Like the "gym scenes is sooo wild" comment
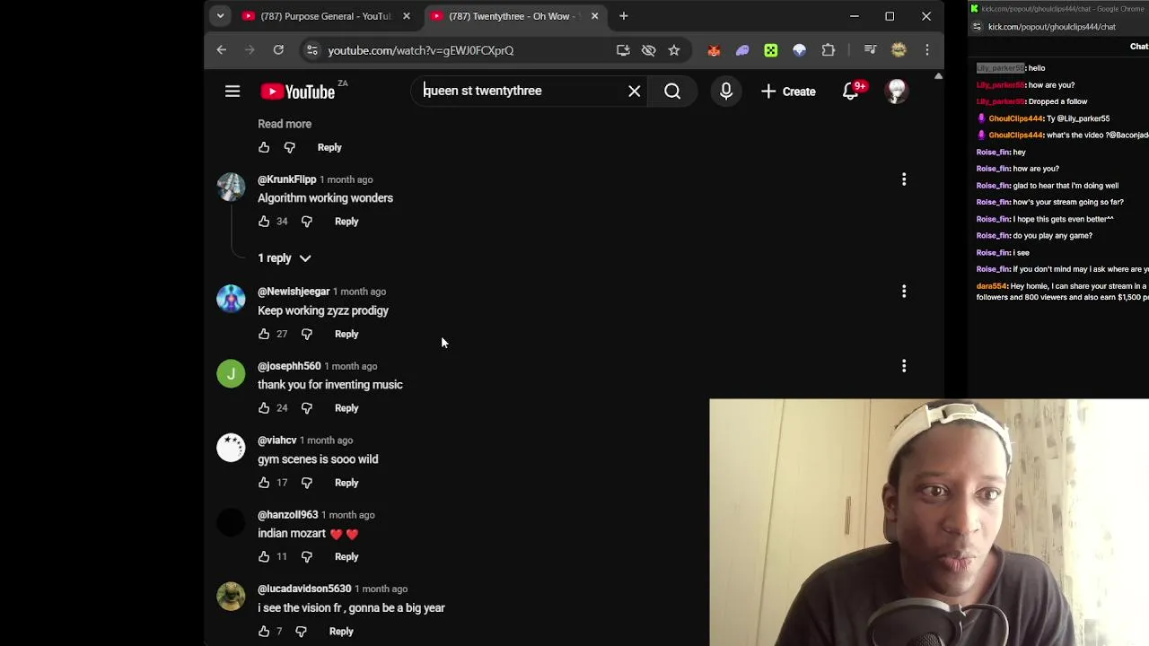 tap(264, 483)
